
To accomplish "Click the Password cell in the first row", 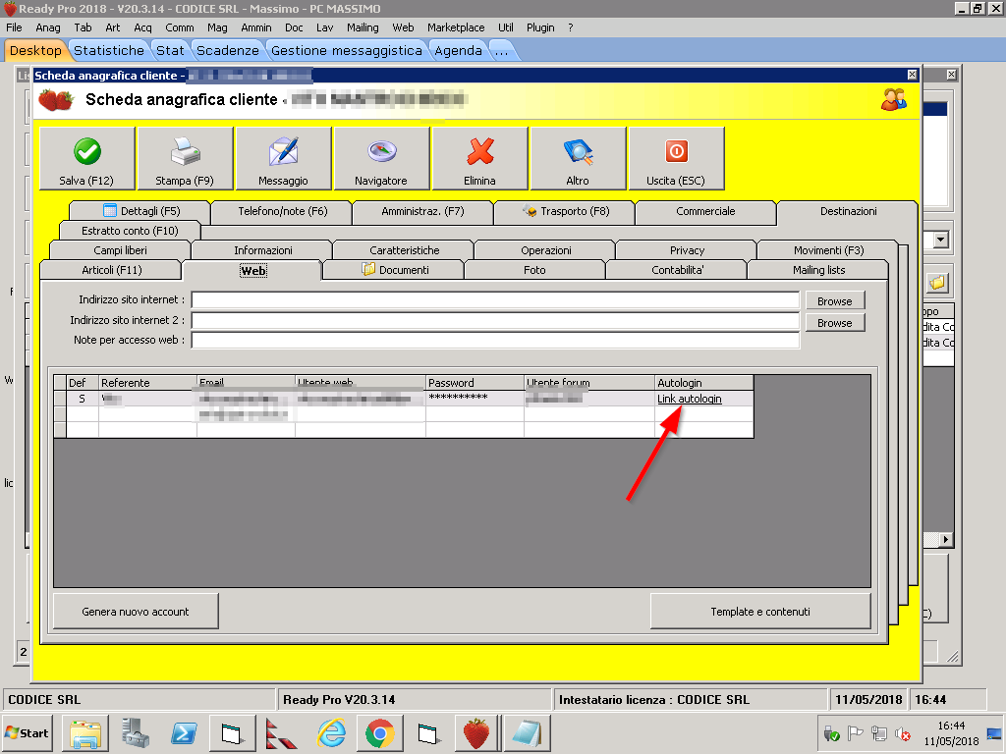I will [475, 399].
